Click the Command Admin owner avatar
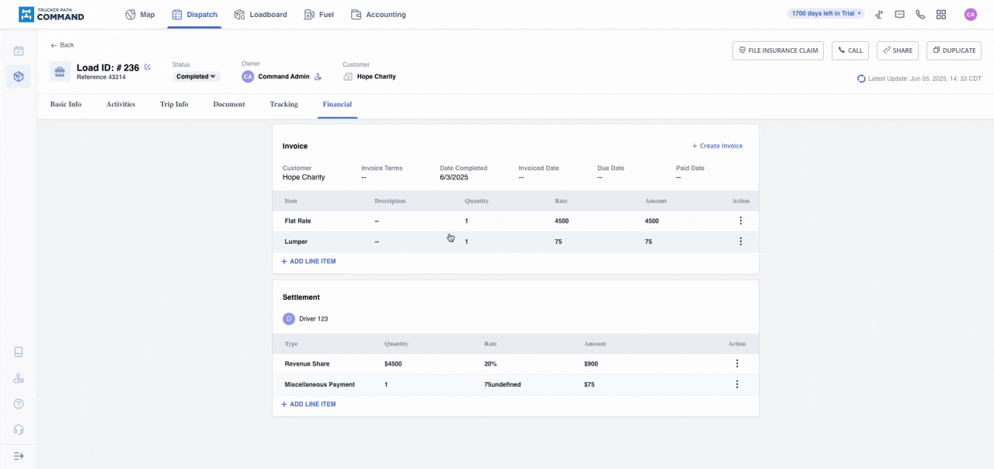 click(248, 77)
